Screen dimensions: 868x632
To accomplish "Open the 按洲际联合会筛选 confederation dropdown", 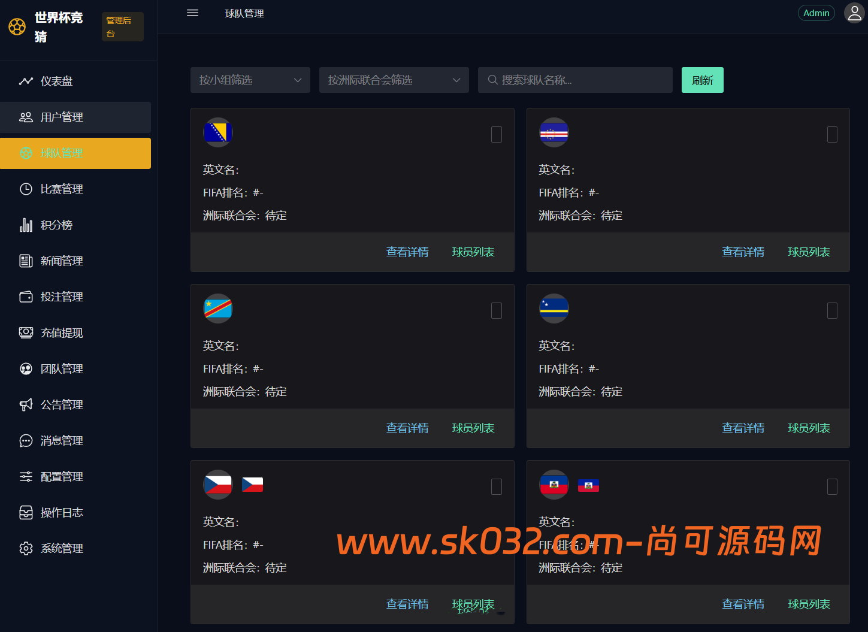I will coord(394,80).
